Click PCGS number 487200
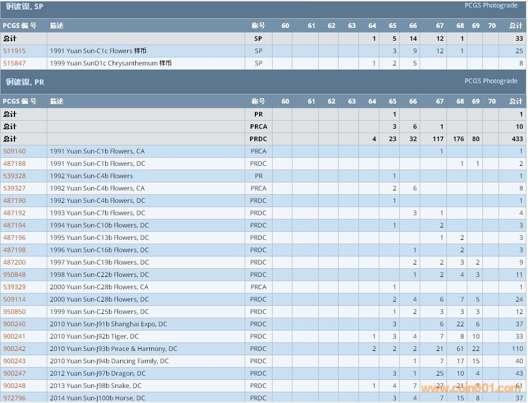The height and width of the screenshot is (403, 528). [14, 262]
